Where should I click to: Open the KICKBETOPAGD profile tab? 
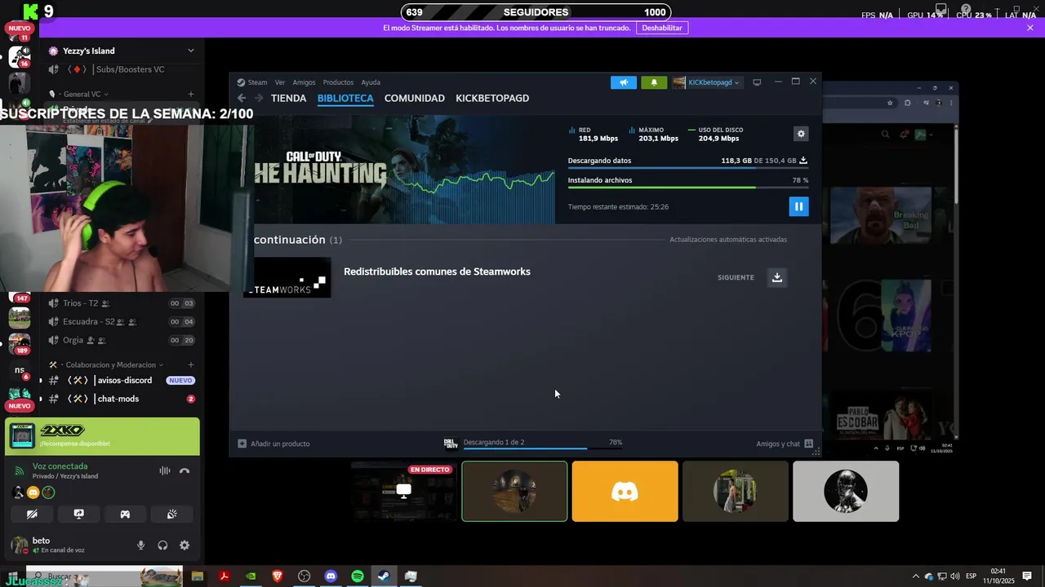tap(492, 98)
